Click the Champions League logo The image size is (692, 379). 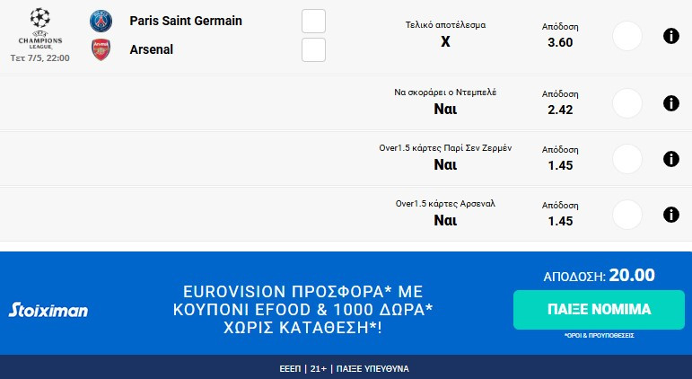point(39,28)
